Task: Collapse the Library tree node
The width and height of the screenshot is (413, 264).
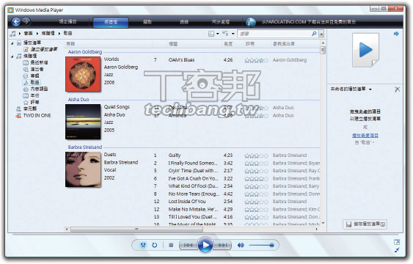Action: tap(12, 56)
